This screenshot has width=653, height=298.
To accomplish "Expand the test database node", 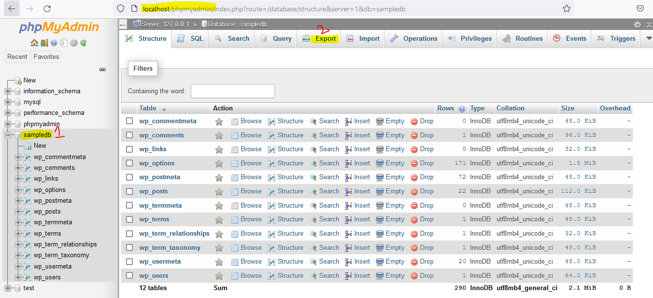I will [x=7, y=288].
